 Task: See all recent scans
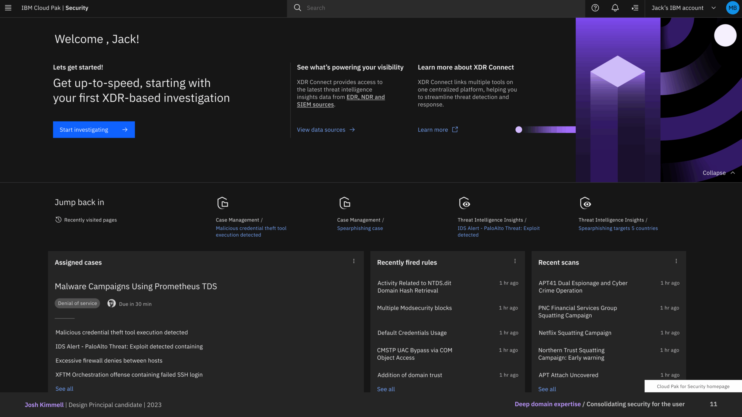(x=547, y=389)
